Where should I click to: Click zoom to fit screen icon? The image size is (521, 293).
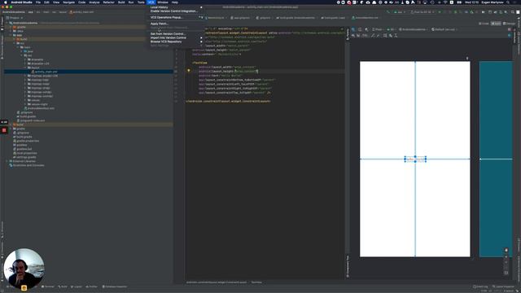[x=506, y=273]
